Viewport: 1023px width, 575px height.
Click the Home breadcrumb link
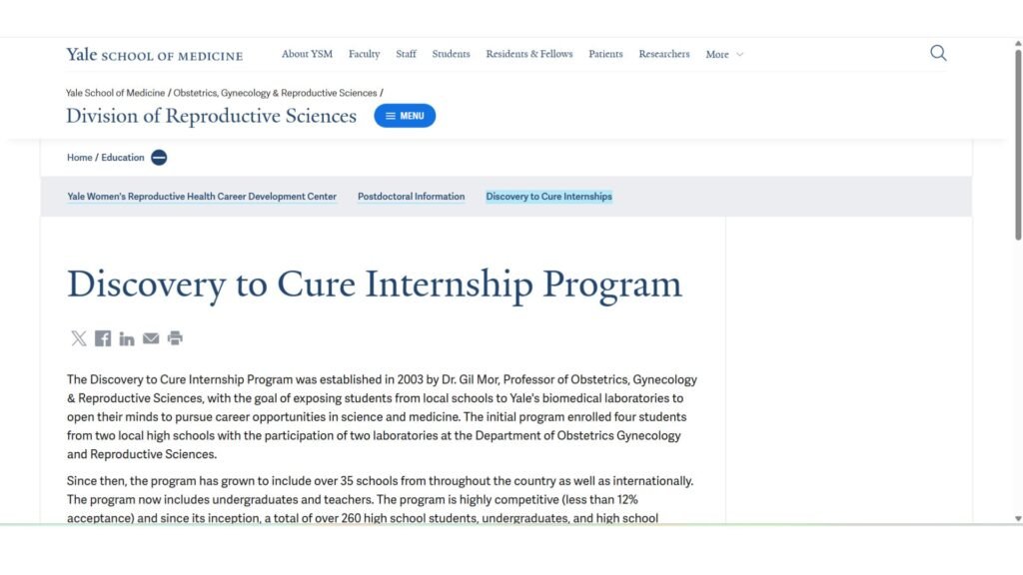pos(79,158)
